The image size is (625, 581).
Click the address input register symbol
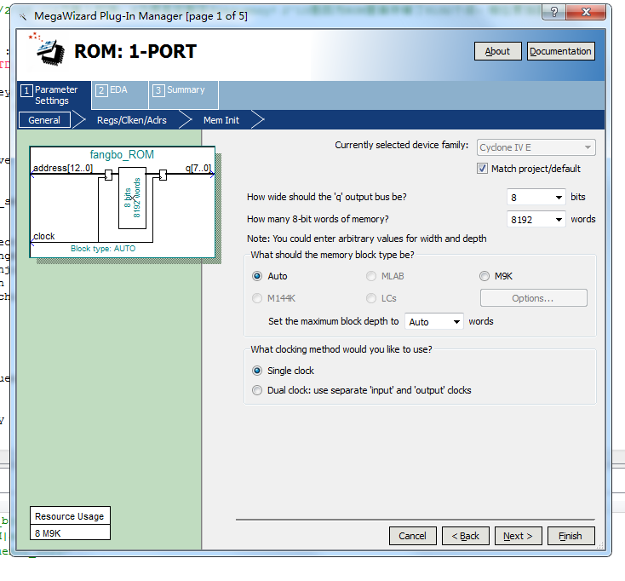coord(108,175)
